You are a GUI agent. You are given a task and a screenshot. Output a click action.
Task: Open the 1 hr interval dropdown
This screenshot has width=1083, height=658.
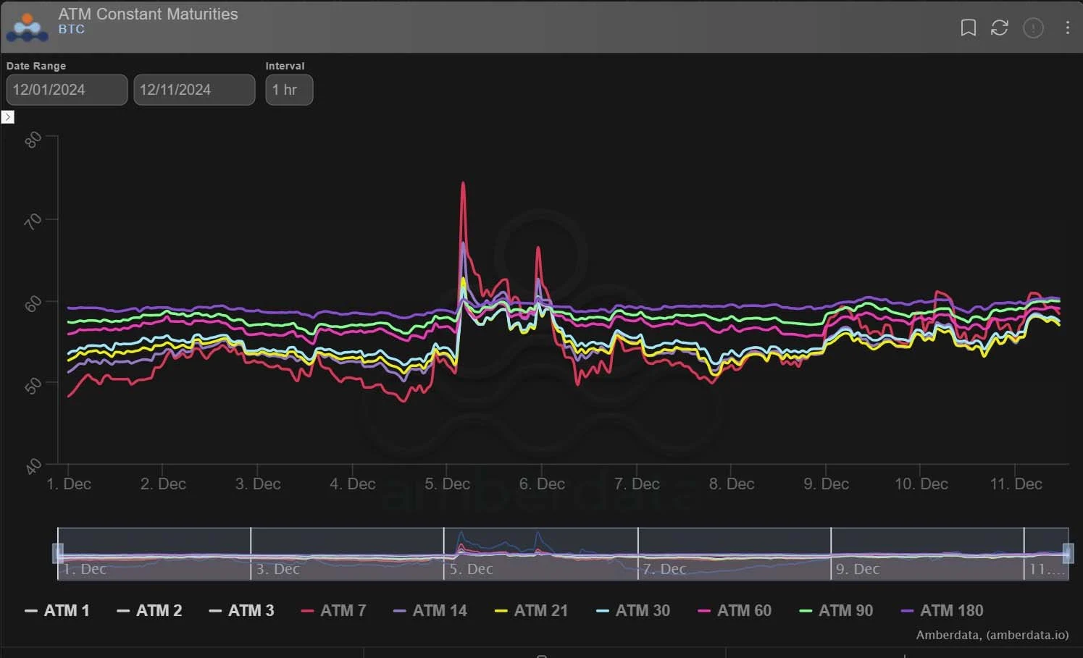(289, 90)
